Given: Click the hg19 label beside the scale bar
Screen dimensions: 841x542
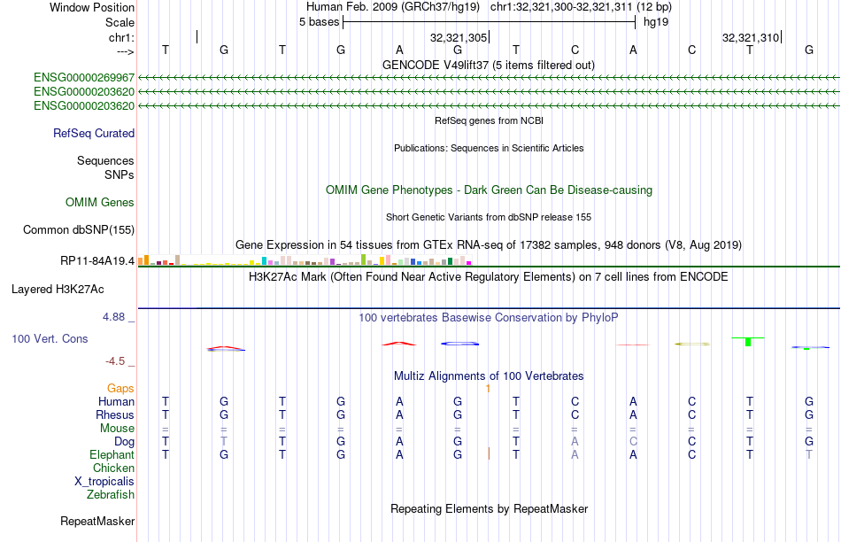Looking at the screenshot, I should pyautogui.click(x=655, y=22).
